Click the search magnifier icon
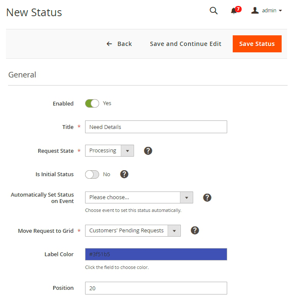The height and width of the screenshot is (303, 291). (x=214, y=11)
